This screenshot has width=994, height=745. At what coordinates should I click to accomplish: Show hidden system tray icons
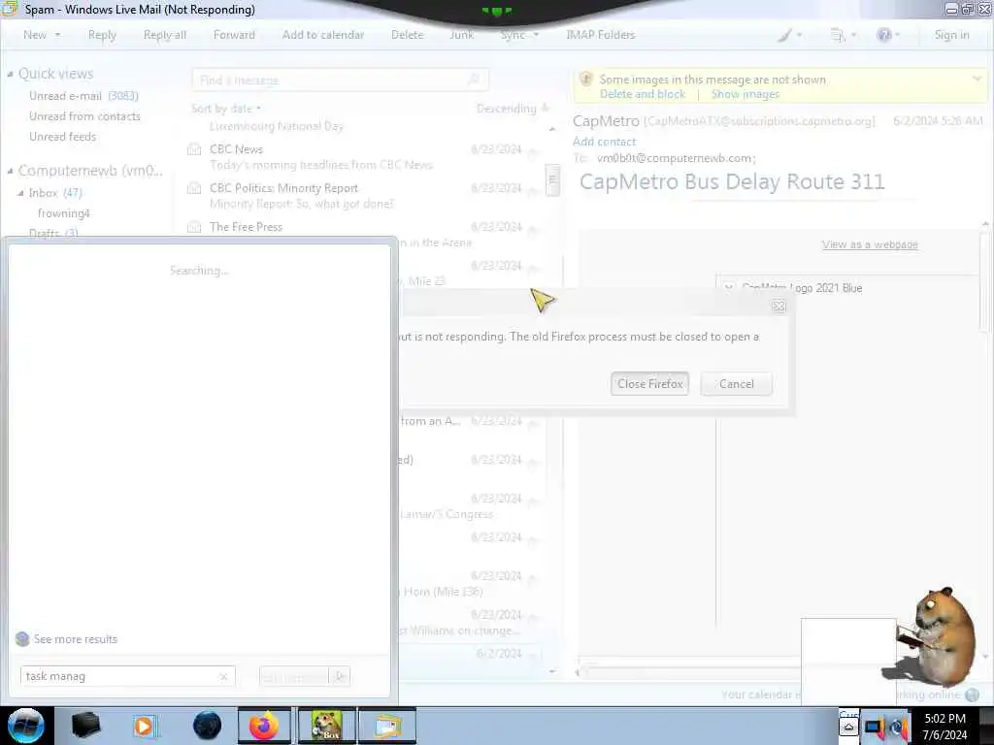coord(848,728)
